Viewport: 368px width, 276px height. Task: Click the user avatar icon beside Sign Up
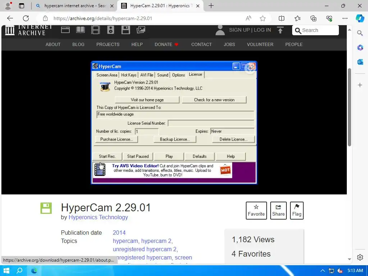tap(220, 30)
